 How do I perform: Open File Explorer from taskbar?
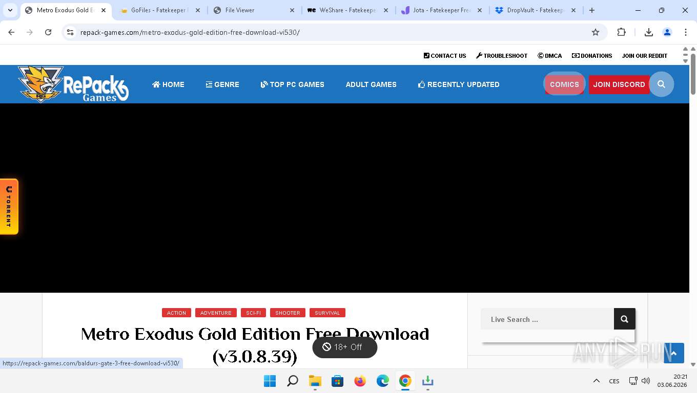point(315,381)
